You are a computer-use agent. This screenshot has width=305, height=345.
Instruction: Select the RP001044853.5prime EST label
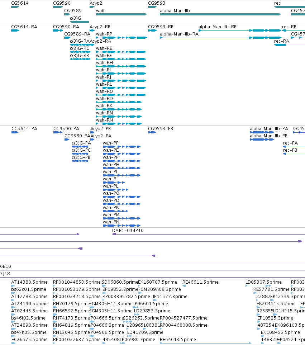[x=77, y=282]
